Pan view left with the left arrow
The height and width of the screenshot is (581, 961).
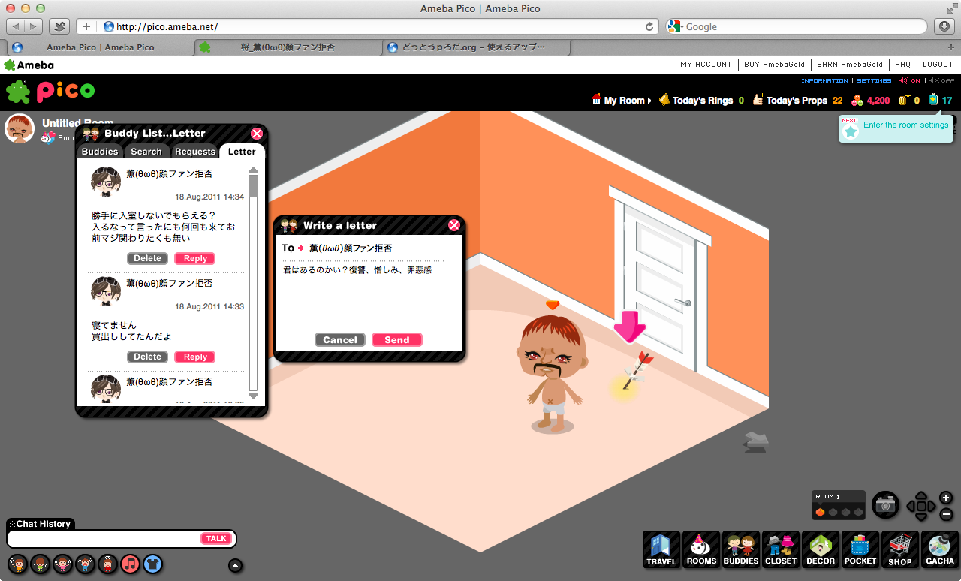tap(911, 507)
